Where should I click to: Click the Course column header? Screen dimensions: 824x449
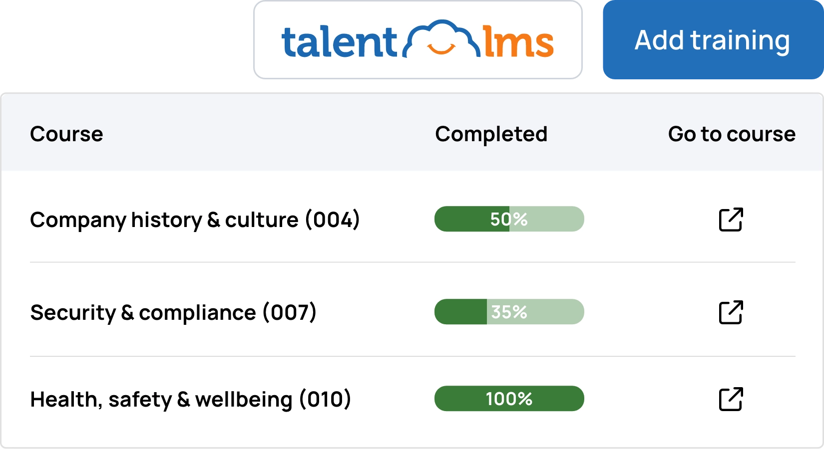(x=66, y=134)
